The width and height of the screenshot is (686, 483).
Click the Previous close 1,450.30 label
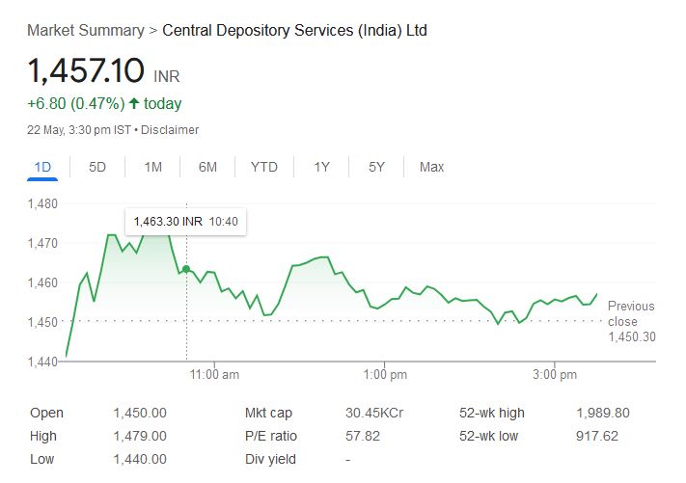tap(631, 321)
